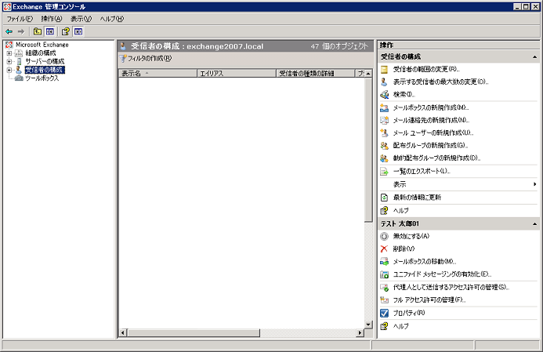The height and width of the screenshot is (352, 543).
Task: Click the メールボックスの移動 icon
Action: pos(384,262)
